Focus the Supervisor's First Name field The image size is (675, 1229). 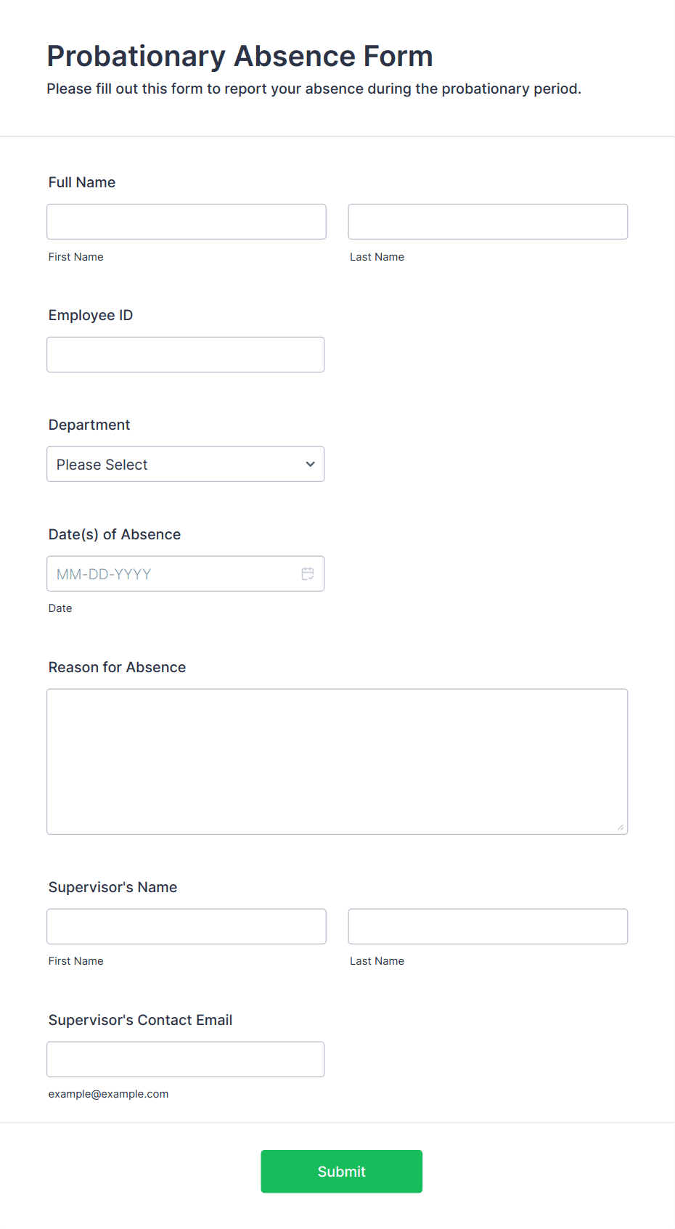(187, 927)
